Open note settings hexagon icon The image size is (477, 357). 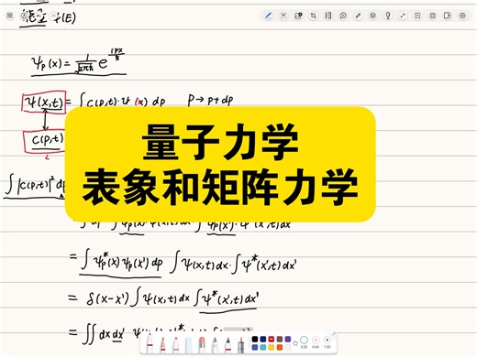click(x=462, y=16)
